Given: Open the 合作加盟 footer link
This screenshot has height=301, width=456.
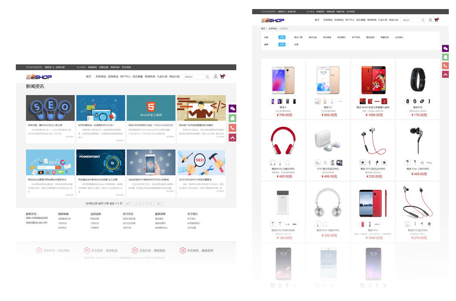Looking at the screenshot, I should click(191, 228).
